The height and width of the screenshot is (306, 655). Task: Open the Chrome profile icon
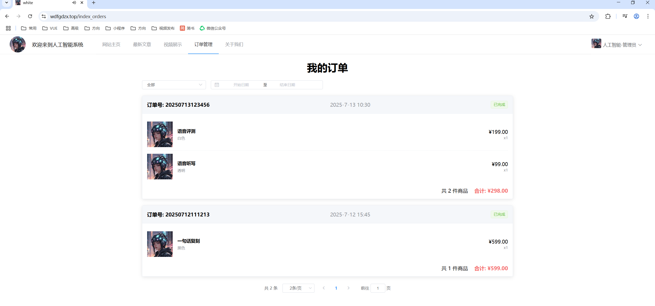click(x=636, y=16)
